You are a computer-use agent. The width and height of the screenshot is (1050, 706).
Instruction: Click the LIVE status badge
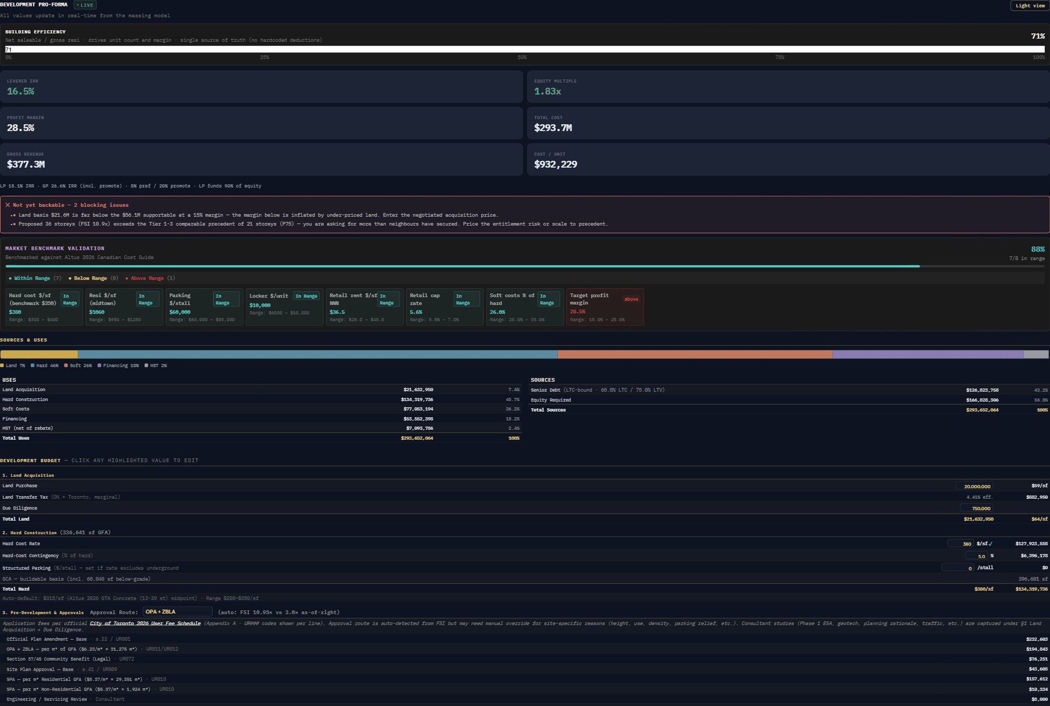coord(85,5)
